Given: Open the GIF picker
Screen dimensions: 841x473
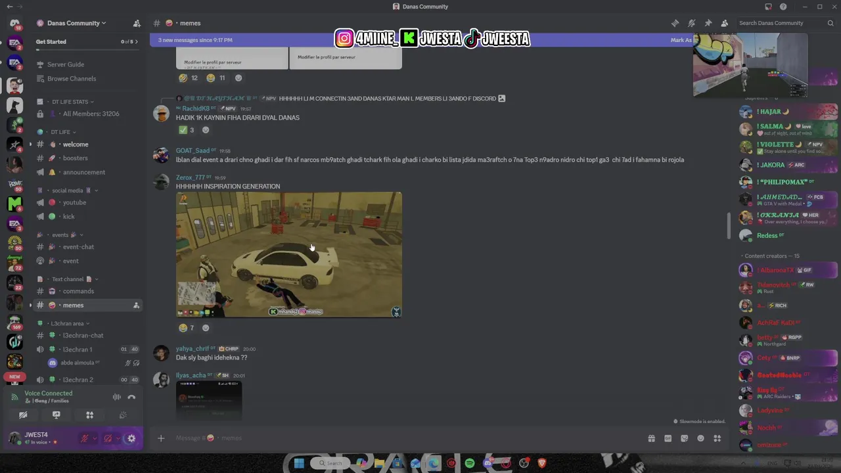Looking at the screenshot, I should point(668,438).
